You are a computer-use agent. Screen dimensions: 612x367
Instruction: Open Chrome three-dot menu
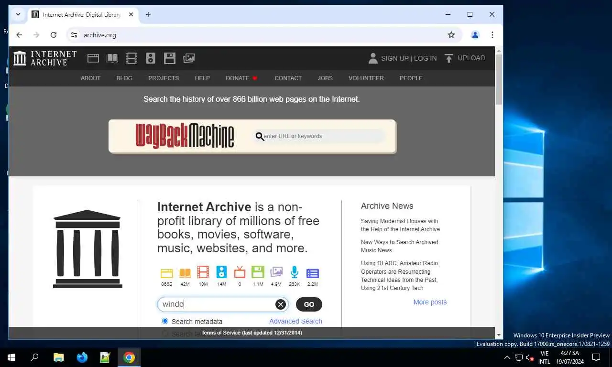(x=492, y=35)
